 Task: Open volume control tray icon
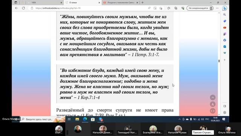click(x=203, y=119)
